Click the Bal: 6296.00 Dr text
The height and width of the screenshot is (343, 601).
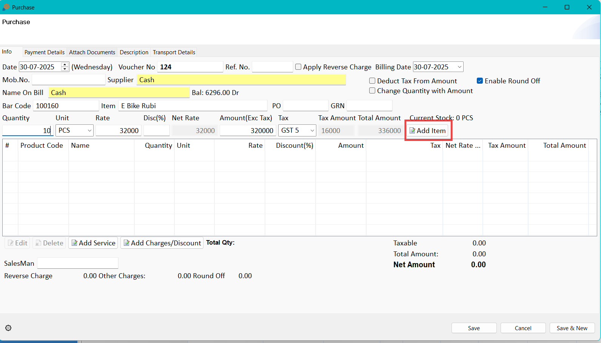point(215,93)
